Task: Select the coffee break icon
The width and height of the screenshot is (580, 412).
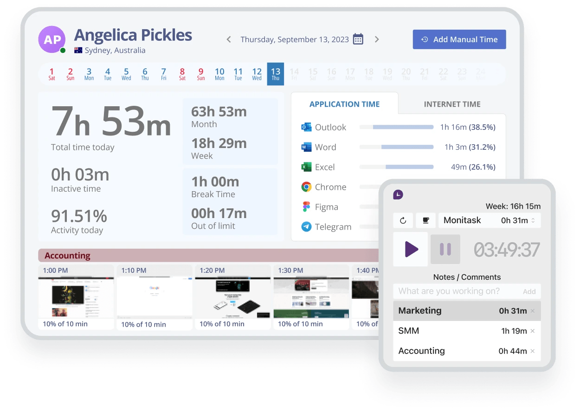Action: (x=425, y=220)
